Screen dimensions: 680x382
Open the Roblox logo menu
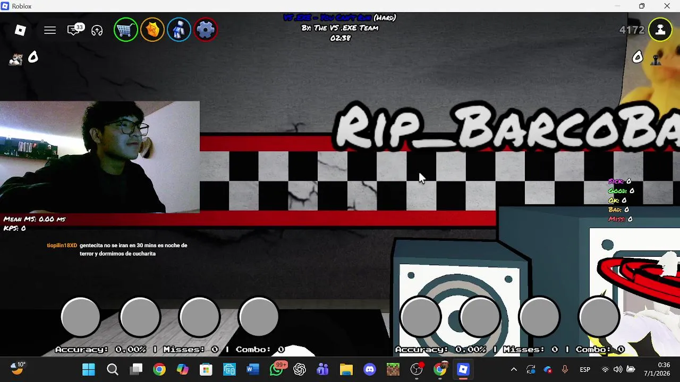tap(20, 30)
